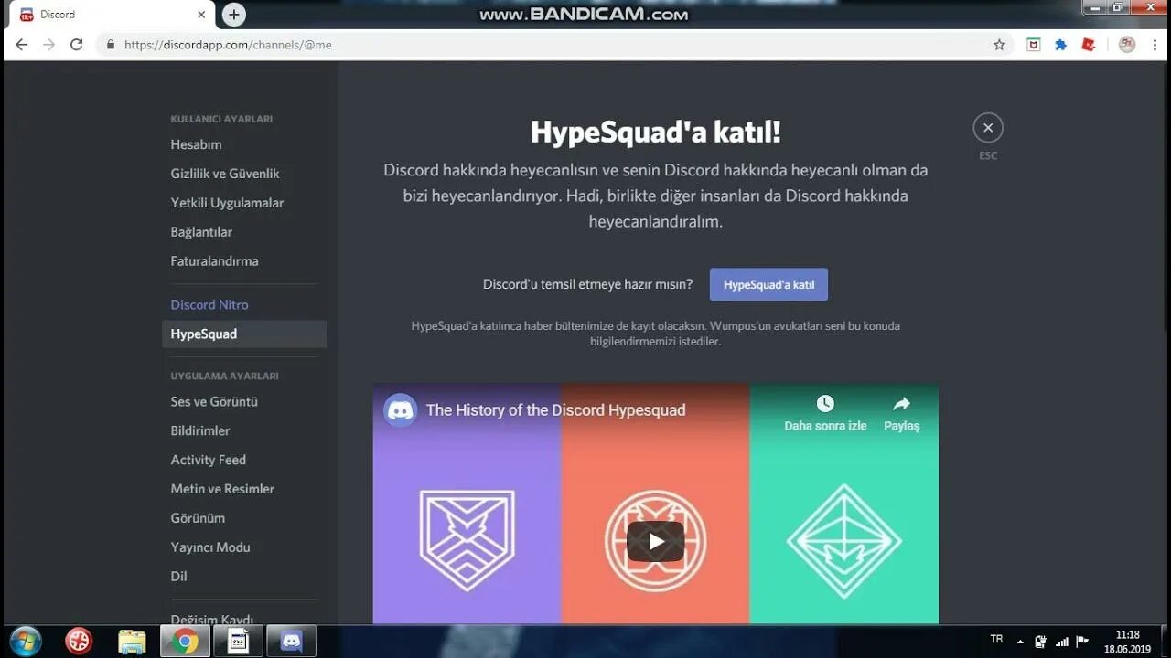1171x658 pixels.
Task: Click the Action Center flag icon
Action: point(1082,642)
